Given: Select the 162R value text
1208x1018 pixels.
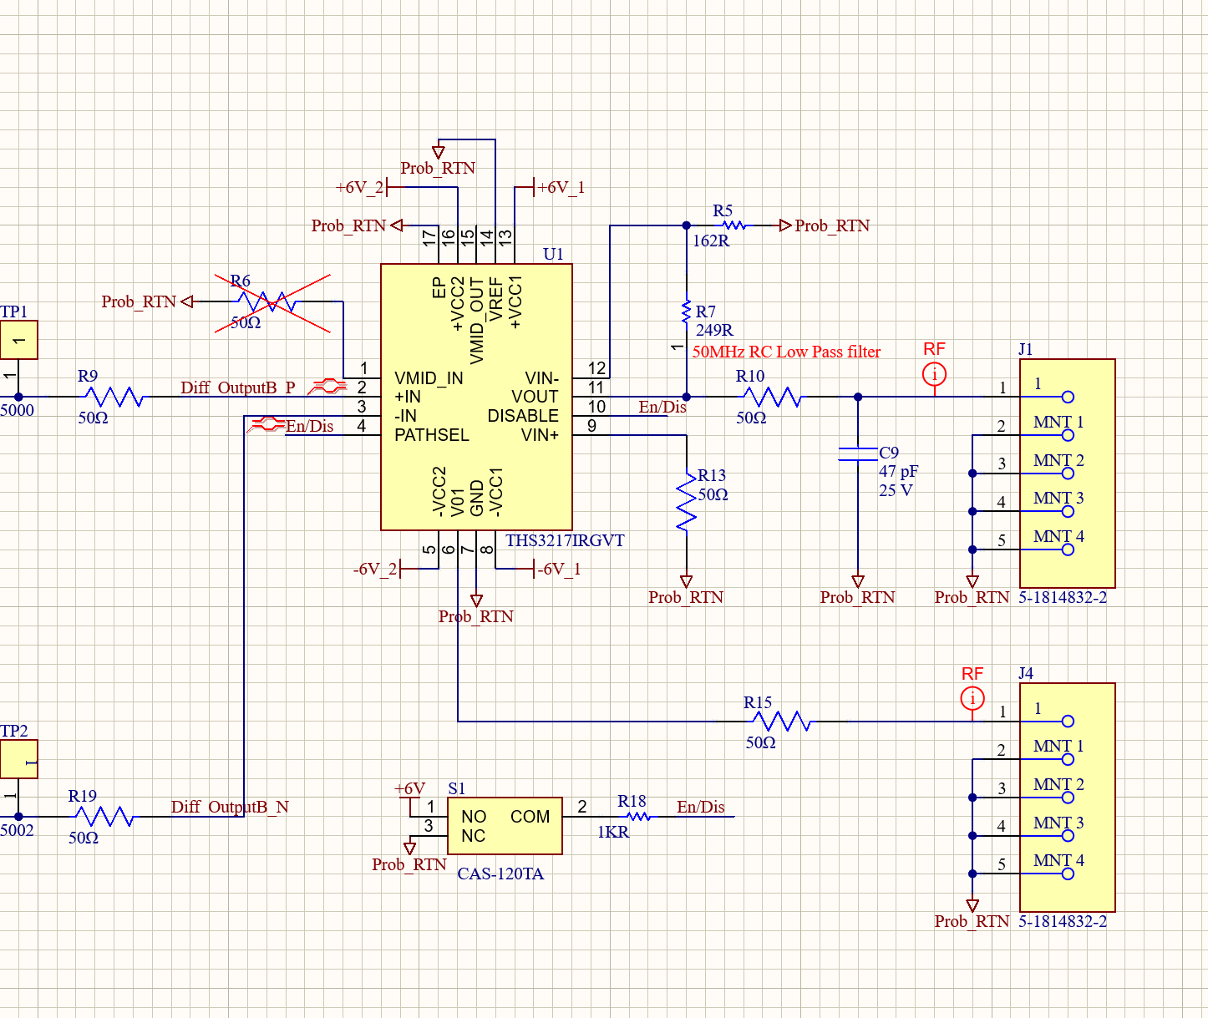Looking at the screenshot, I should (x=711, y=241).
